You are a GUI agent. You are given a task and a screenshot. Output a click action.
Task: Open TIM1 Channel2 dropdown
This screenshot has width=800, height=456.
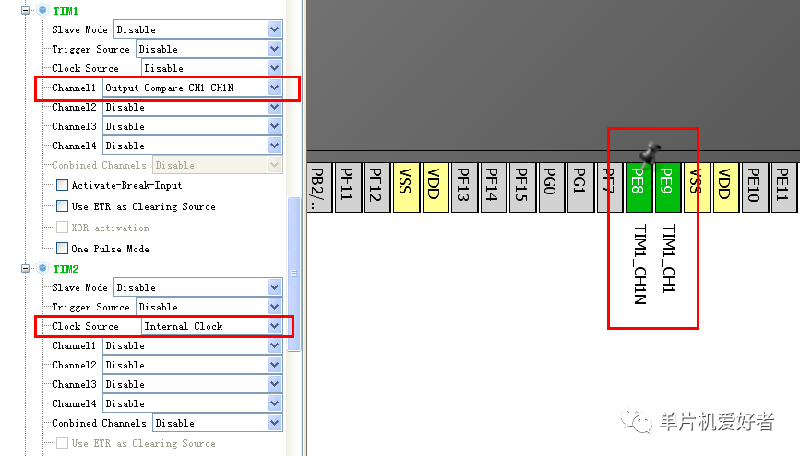(x=192, y=107)
